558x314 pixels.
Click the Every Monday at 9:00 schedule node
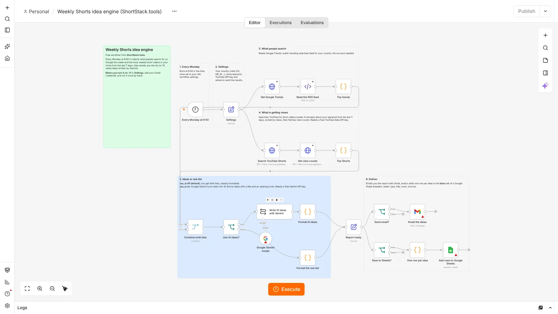[x=195, y=110]
